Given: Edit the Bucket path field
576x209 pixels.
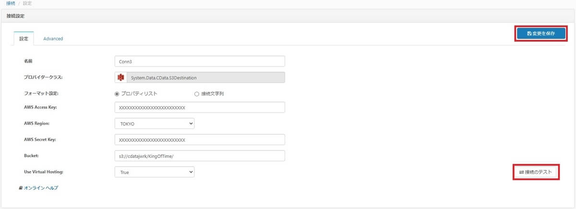Looking at the screenshot, I should [200, 156].
